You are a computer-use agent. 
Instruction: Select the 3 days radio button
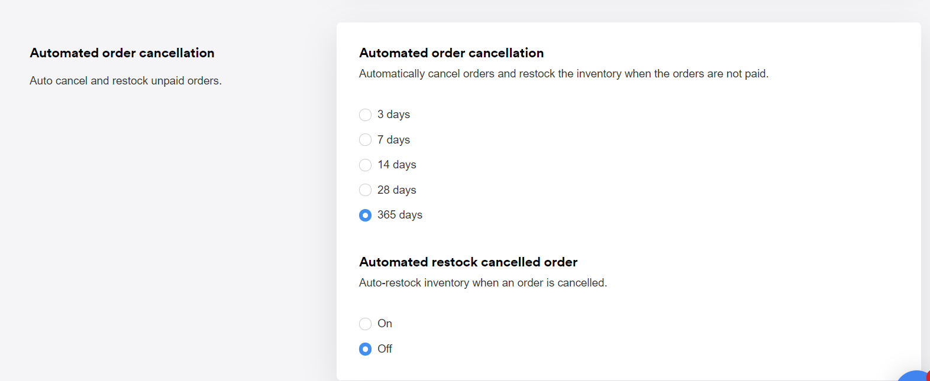[x=366, y=115]
